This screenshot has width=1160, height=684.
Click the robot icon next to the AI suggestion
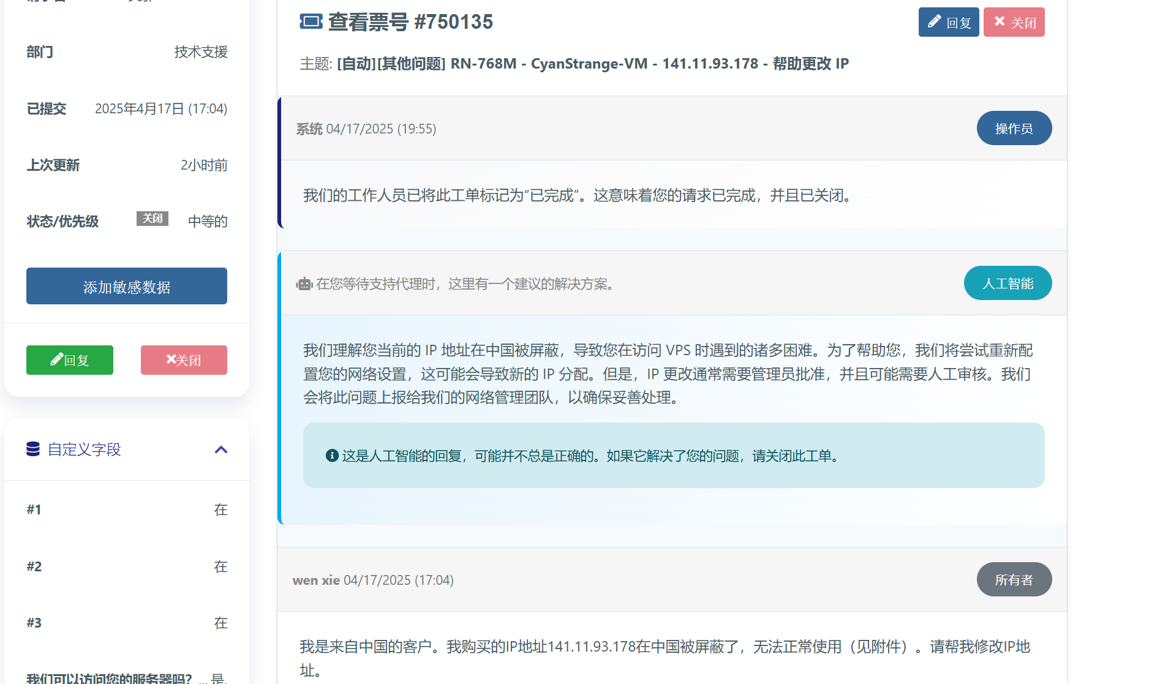tap(304, 284)
